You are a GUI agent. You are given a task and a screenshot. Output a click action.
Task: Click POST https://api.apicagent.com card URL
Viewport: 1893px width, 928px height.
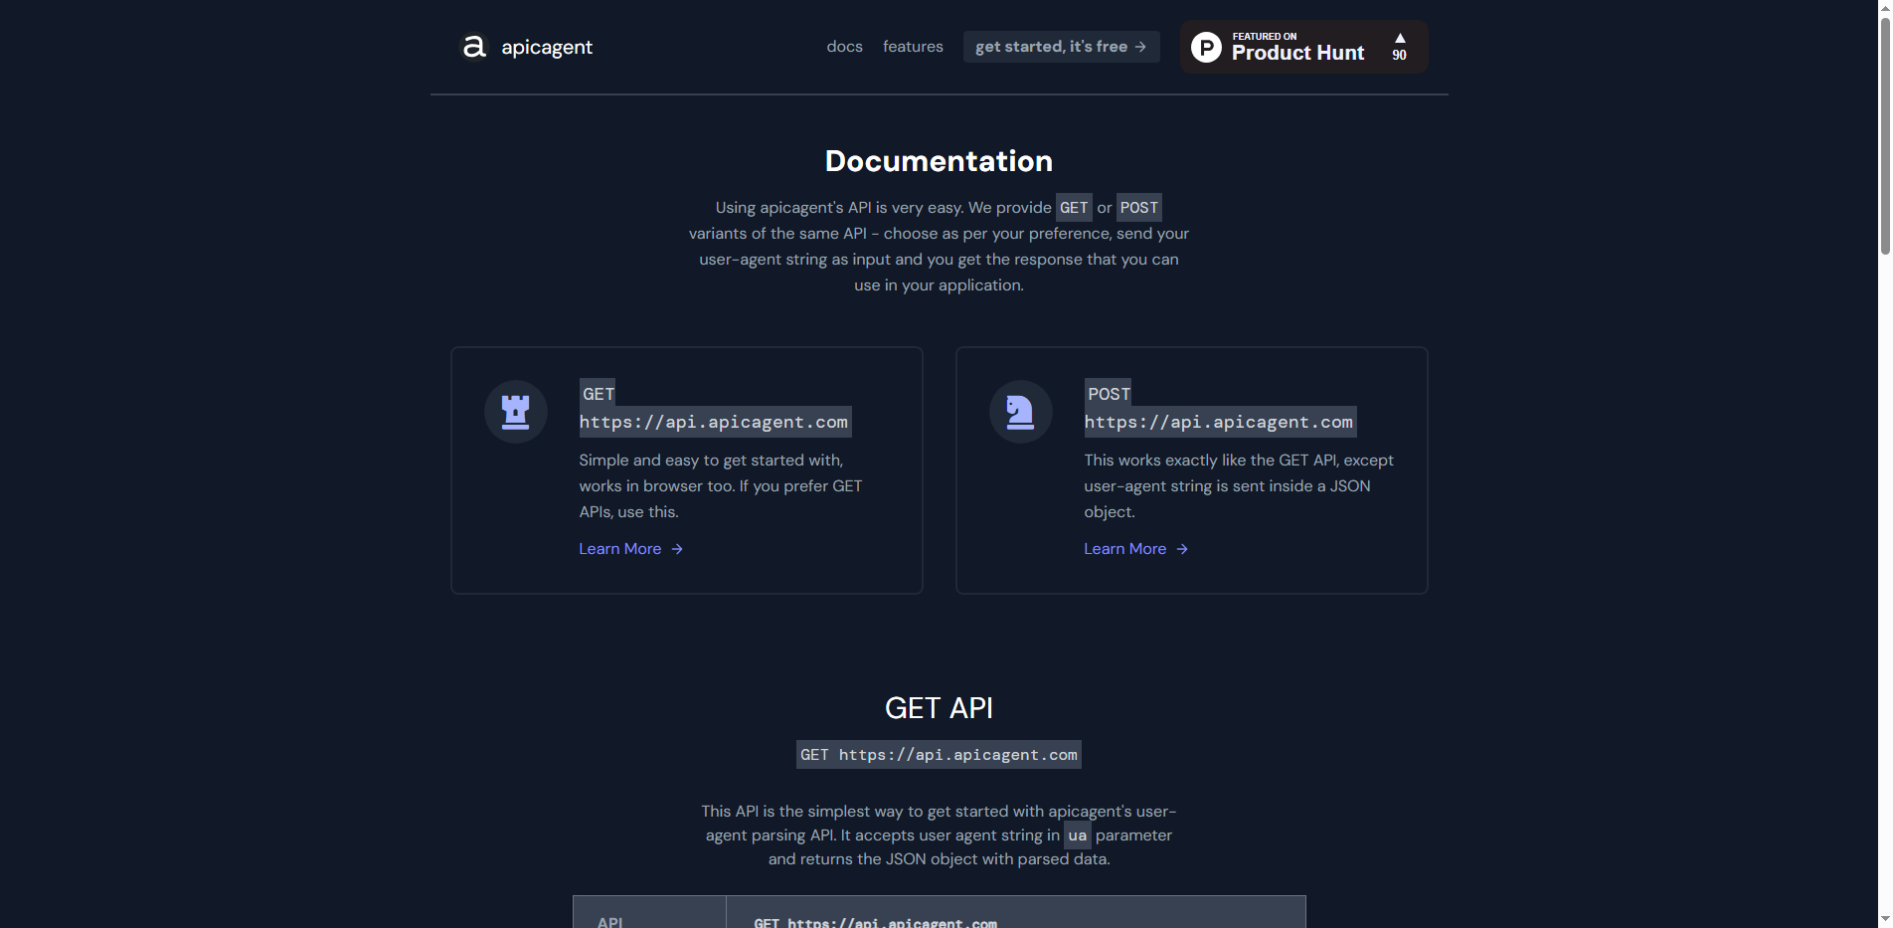[1220, 408]
